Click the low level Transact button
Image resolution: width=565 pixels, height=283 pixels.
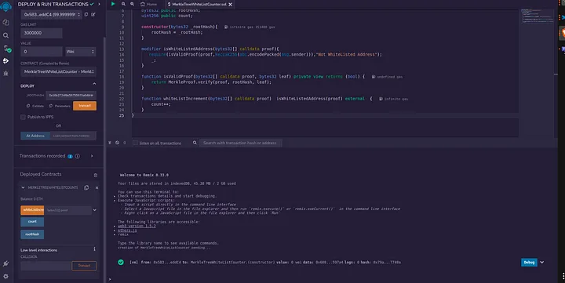84,266
